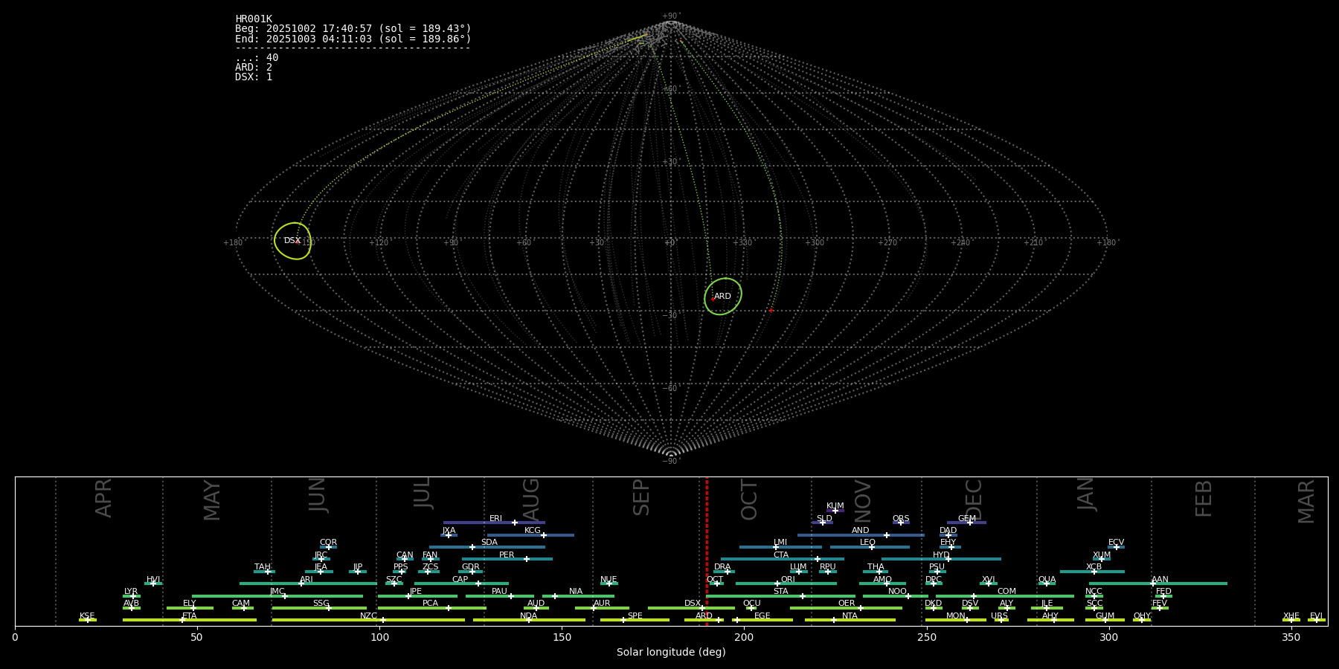The width and height of the screenshot is (1339, 669).
Task: Click the white peak cross on the GEM bar
Action: click(970, 523)
